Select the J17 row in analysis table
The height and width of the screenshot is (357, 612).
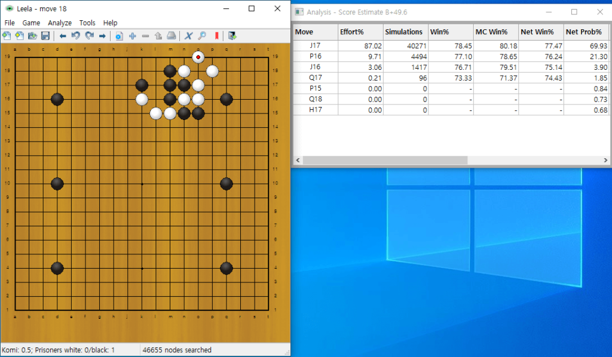(451, 45)
